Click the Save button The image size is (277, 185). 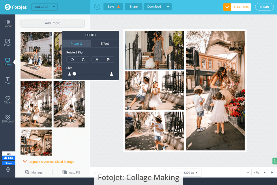(113, 7)
